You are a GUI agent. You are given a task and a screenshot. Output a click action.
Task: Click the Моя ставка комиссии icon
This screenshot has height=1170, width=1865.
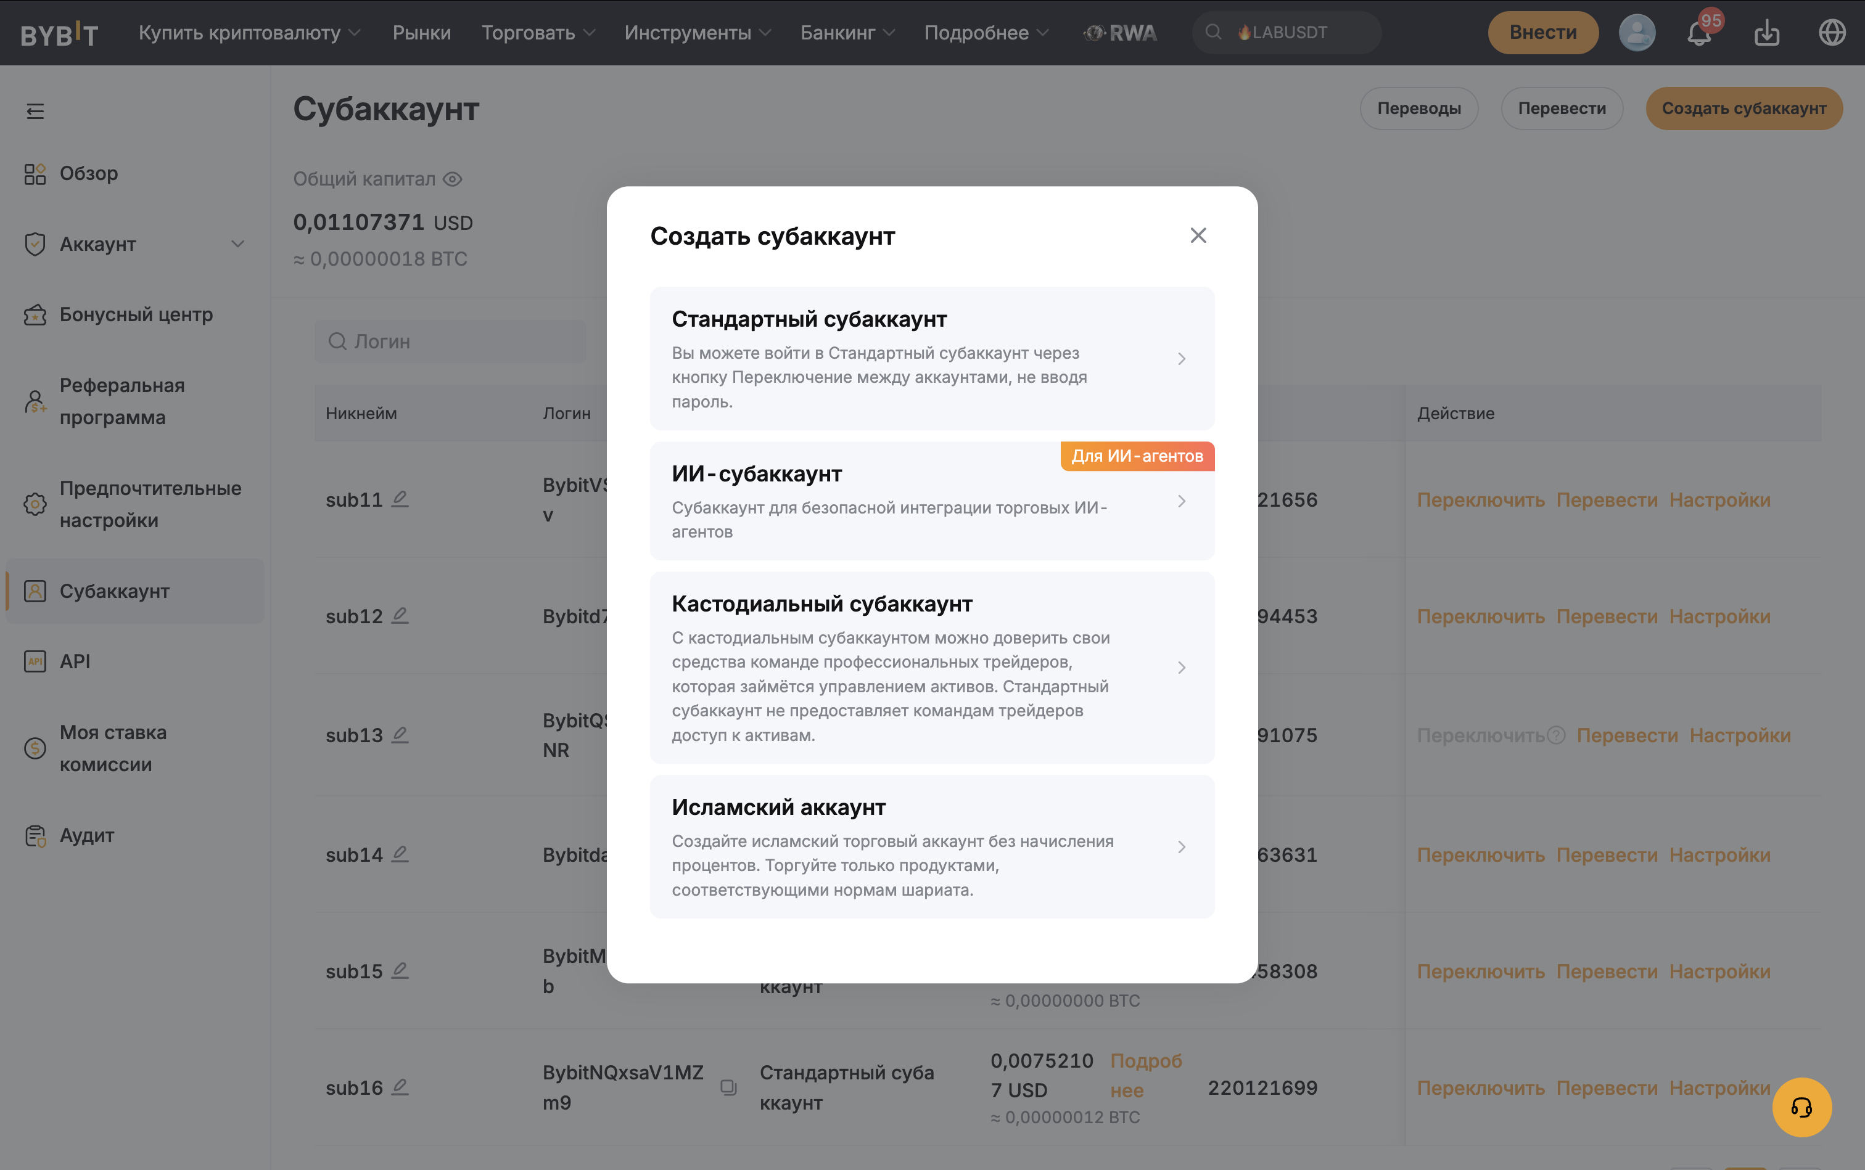pos(35,748)
